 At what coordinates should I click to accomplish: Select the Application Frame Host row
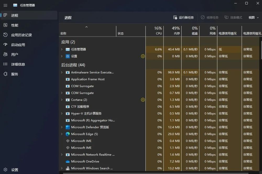[159, 79]
